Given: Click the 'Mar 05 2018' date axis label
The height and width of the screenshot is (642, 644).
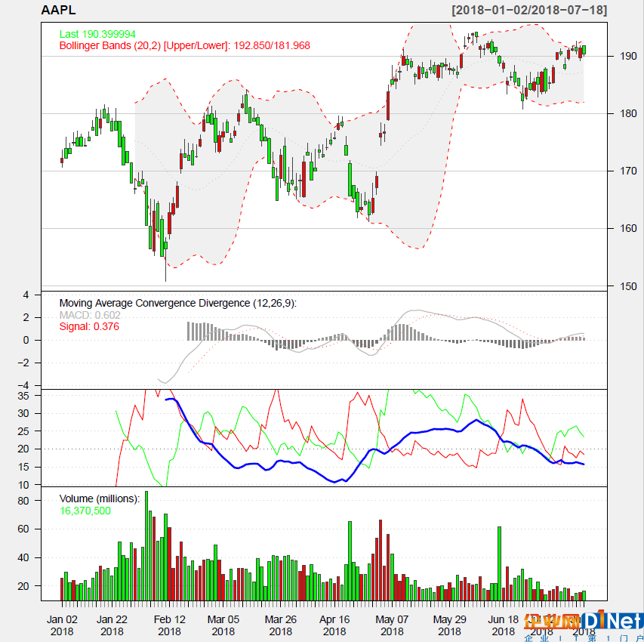Looking at the screenshot, I should pyautogui.click(x=223, y=625).
